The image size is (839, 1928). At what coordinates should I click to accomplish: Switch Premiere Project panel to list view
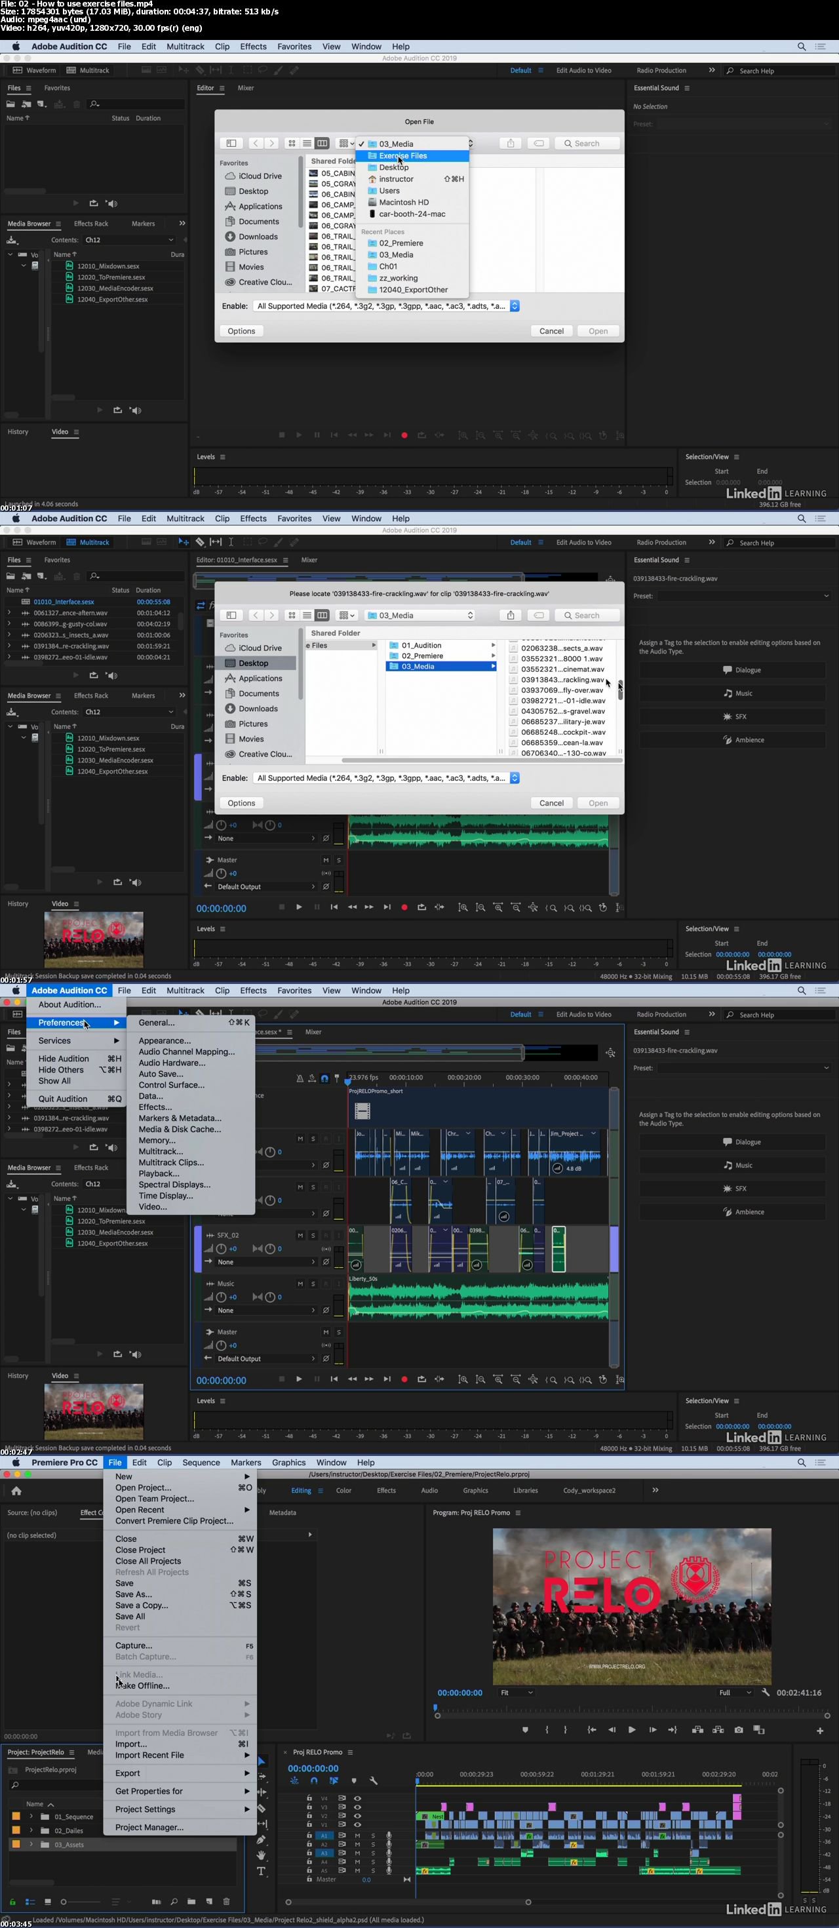[30, 1901]
